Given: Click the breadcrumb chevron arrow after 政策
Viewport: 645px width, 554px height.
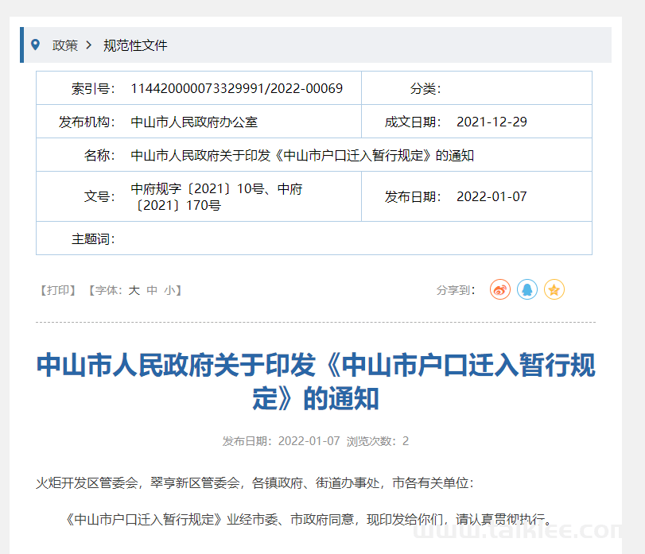Looking at the screenshot, I should pyautogui.click(x=87, y=45).
